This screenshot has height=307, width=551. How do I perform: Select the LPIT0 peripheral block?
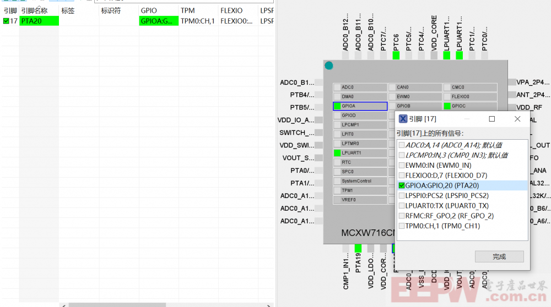[x=360, y=134]
